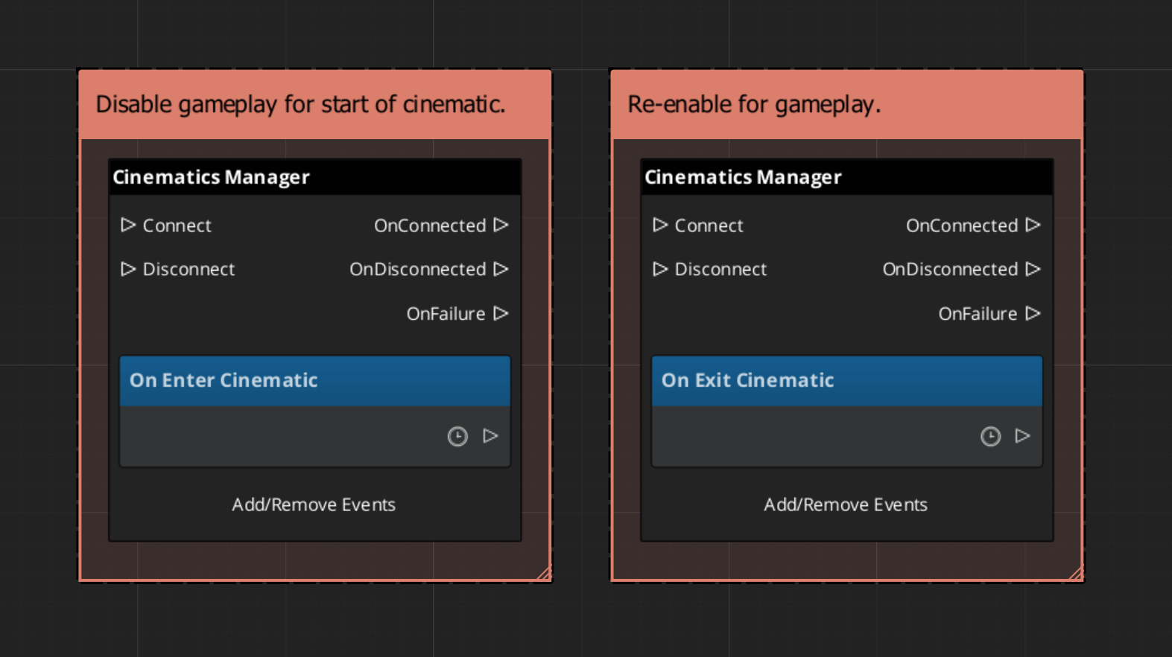Click the clock icon under On Exit Cinematic
The height and width of the screenshot is (657, 1172).
click(990, 436)
